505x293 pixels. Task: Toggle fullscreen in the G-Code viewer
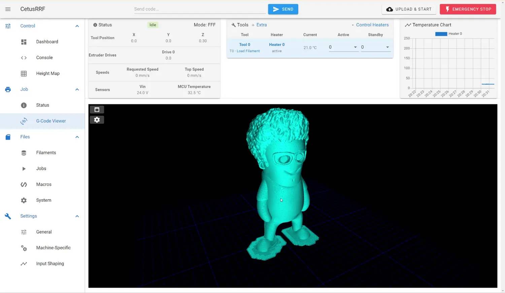tap(97, 110)
